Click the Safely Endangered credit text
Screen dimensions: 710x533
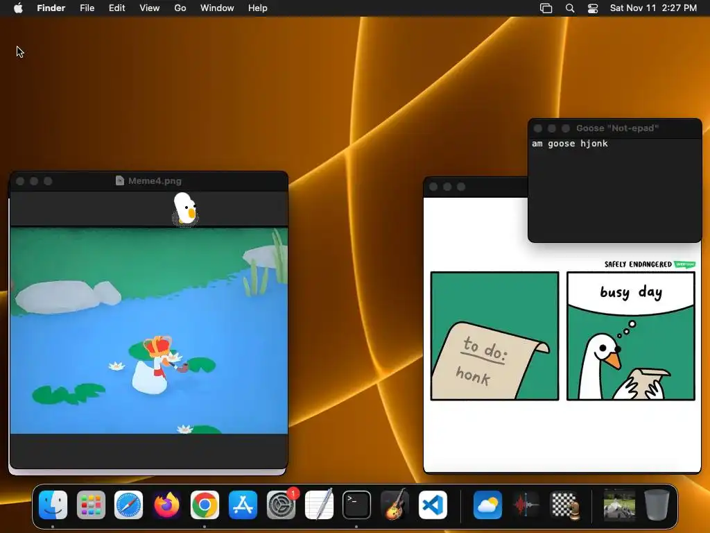tap(638, 264)
